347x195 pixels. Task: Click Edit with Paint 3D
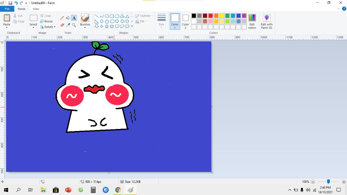(266, 21)
